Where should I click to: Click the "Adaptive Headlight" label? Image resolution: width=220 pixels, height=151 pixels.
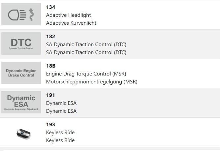[x=68, y=15]
